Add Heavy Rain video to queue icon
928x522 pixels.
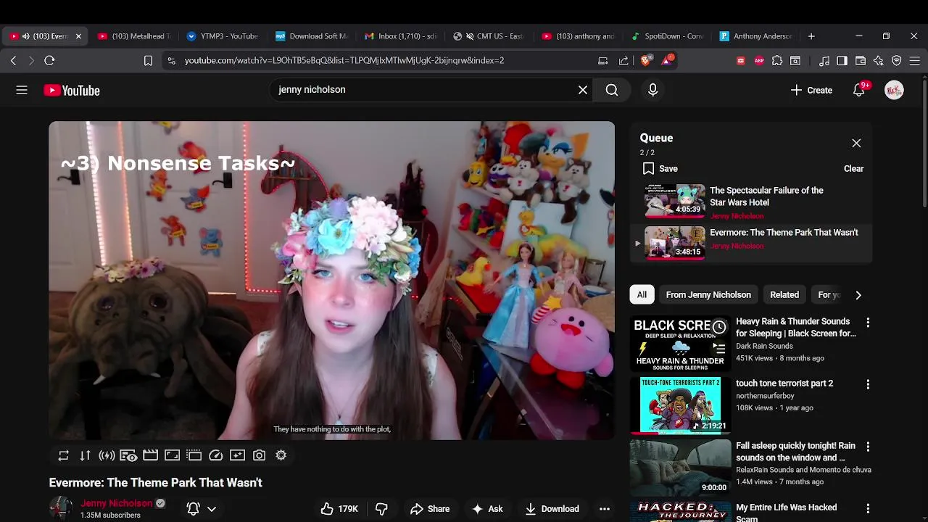[x=719, y=349]
